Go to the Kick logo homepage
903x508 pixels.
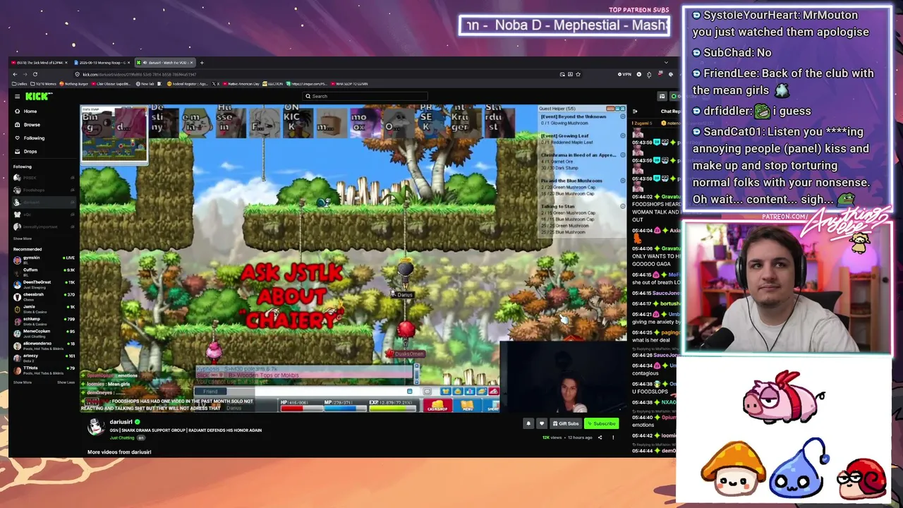pyautogui.click(x=39, y=96)
